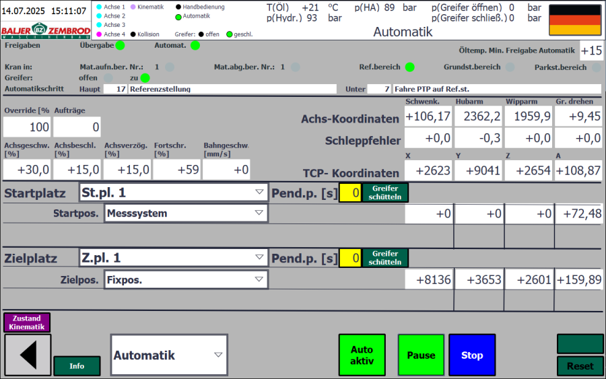Open the Automatik mode selector dropdown
Image resolution: width=606 pixels, height=379 pixels.
click(168, 355)
